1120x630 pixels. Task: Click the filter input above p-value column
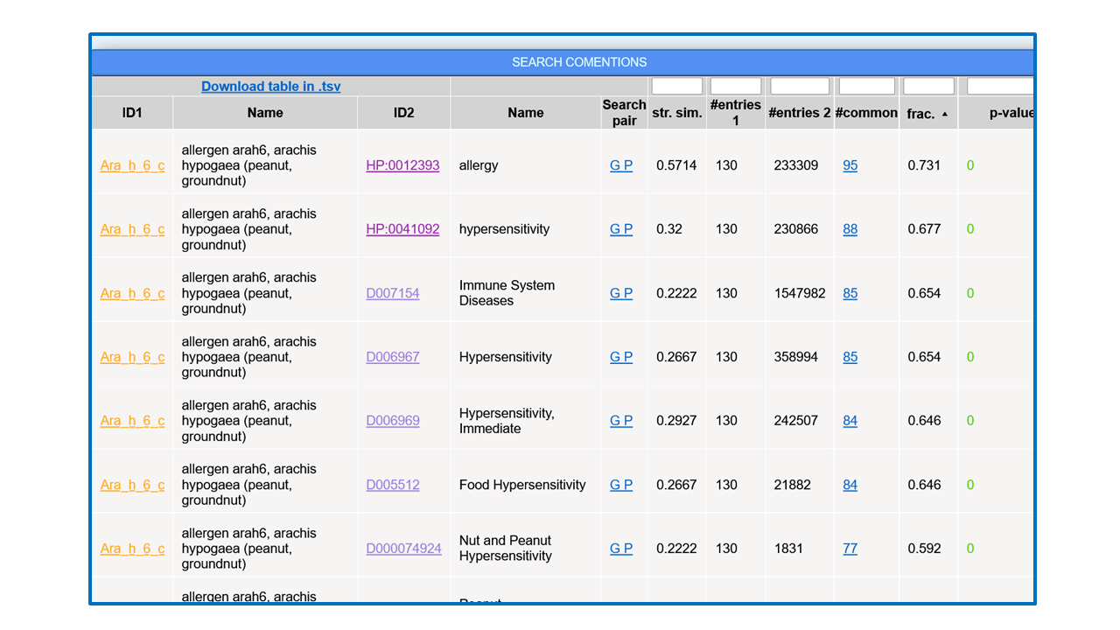pos(999,86)
